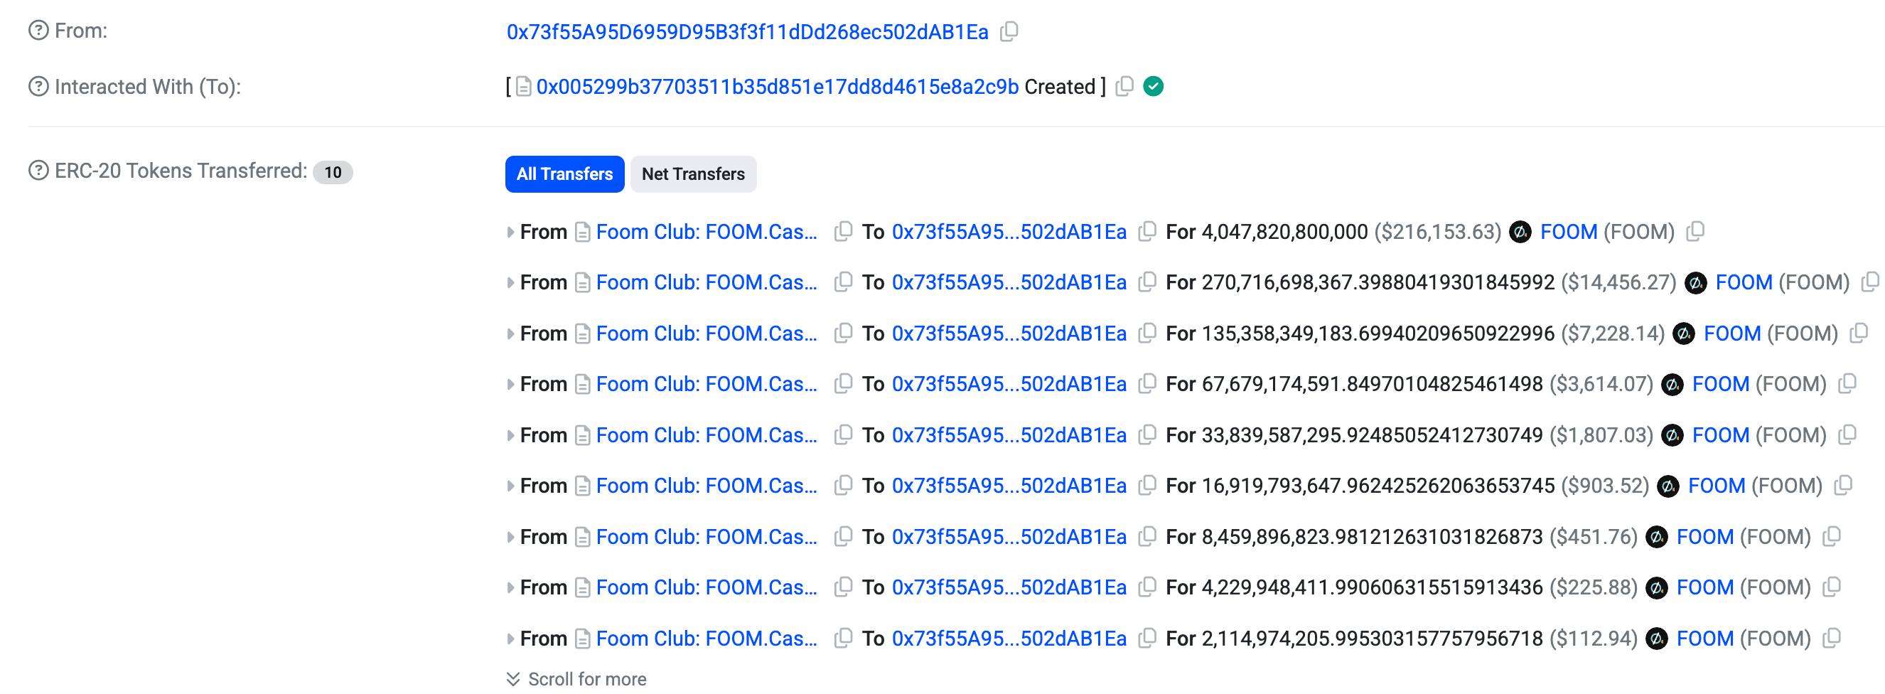Open the Interacted With help tooltip
The image size is (1885, 694).
[x=38, y=86]
